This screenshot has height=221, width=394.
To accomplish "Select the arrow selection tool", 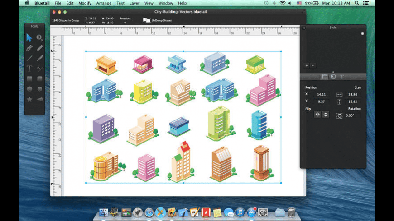I will (29, 38).
